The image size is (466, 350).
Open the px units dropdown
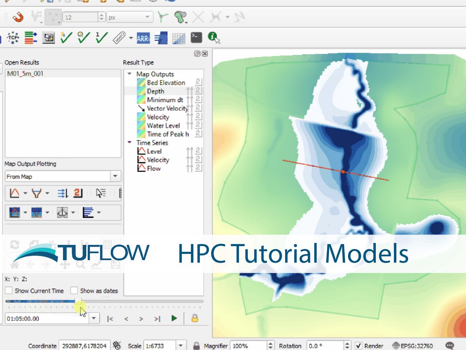[x=147, y=17]
